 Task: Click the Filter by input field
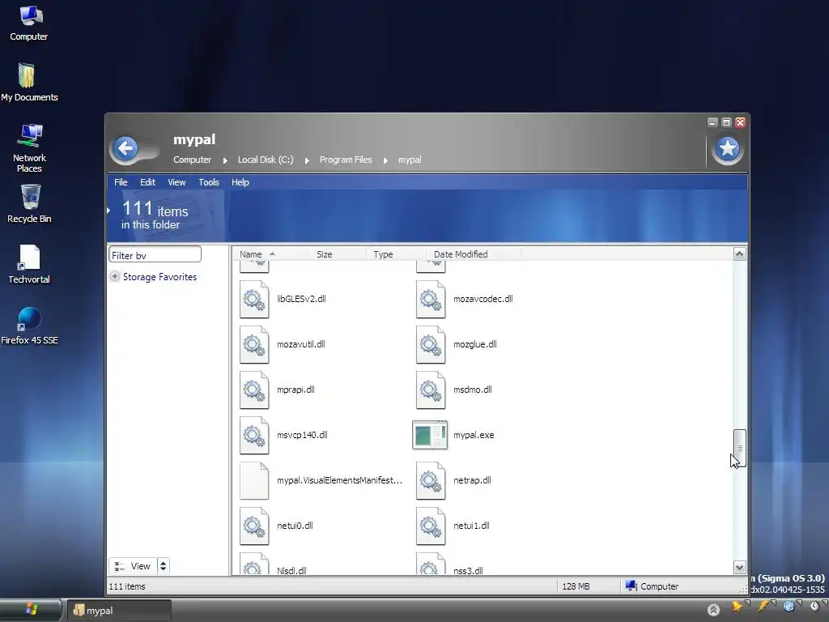pos(155,255)
